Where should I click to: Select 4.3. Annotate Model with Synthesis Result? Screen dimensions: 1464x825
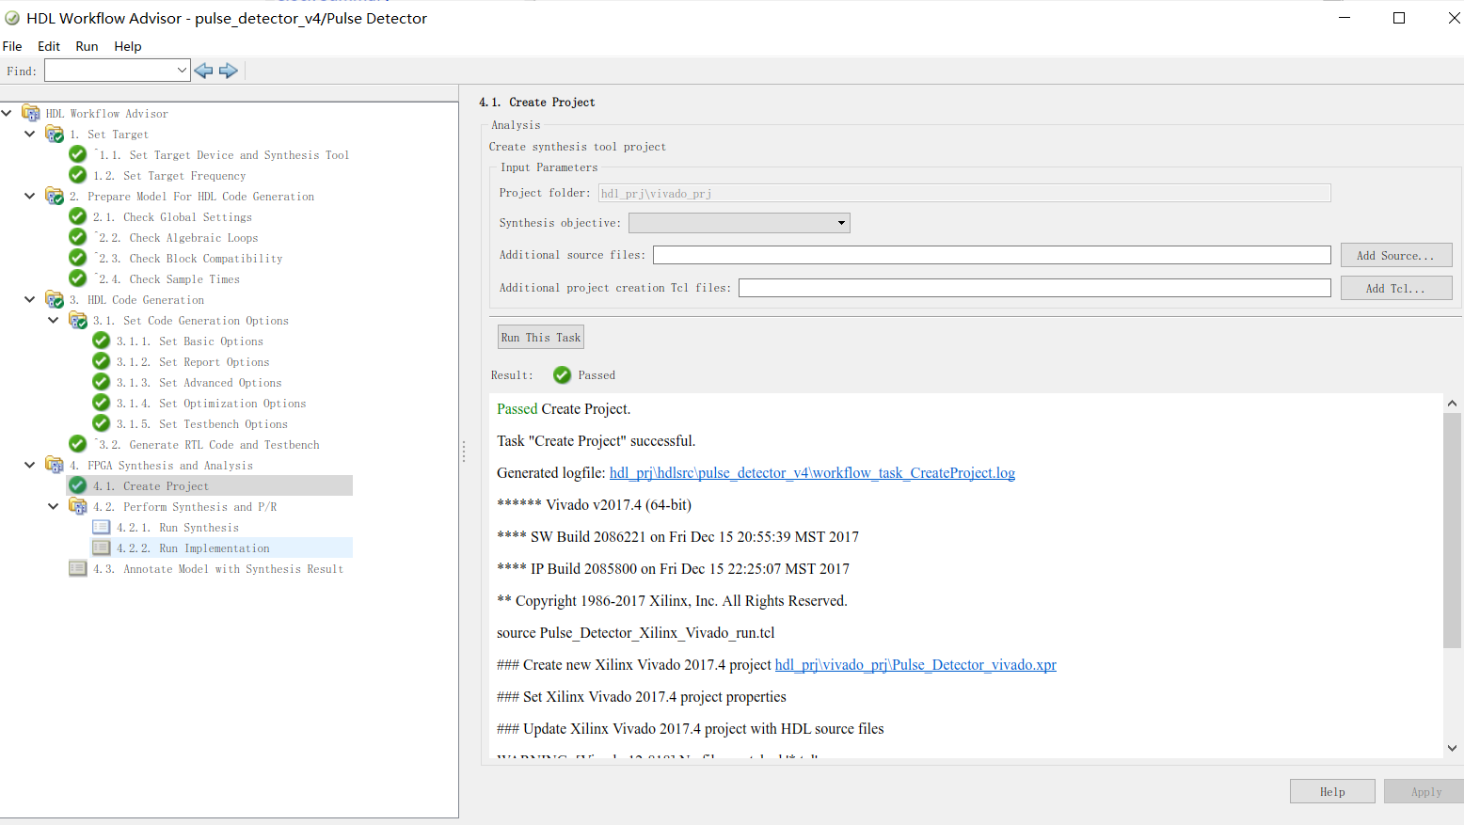coord(218,569)
